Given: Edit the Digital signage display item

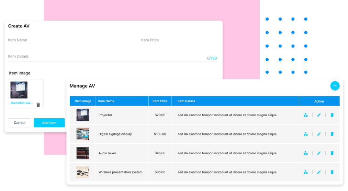Looking at the screenshot, I should pyautogui.click(x=319, y=134).
